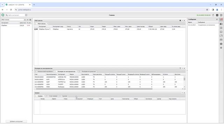The width and height of the screenshot is (224, 126).
Task: Open browser side panel icon
Action: coord(213,10)
